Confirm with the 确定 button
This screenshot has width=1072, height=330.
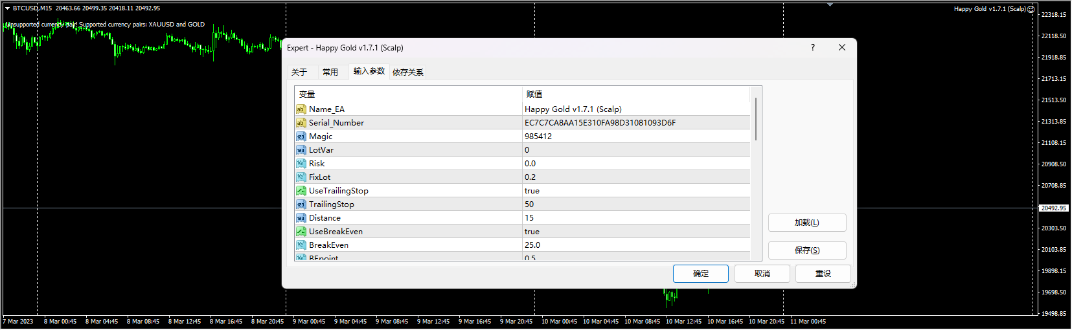[701, 274]
